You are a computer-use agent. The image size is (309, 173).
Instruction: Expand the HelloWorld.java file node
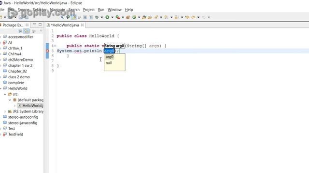coord(14,106)
